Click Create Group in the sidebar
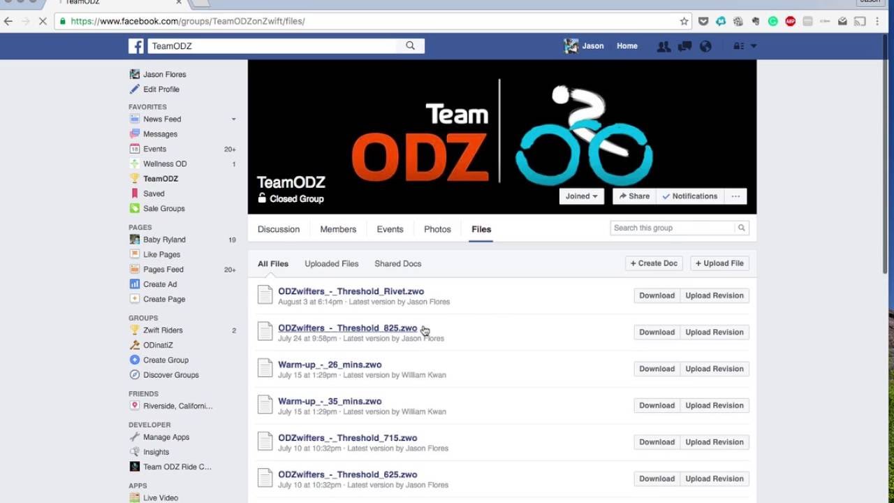The image size is (894, 503). [x=159, y=360]
